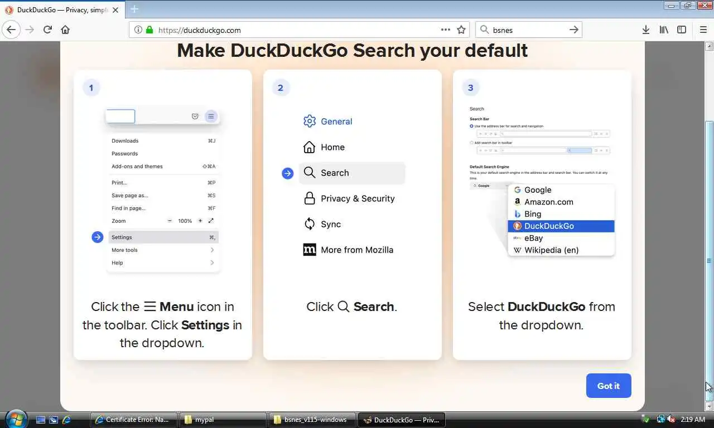Toggle the sidebar view icon

point(682,30)
